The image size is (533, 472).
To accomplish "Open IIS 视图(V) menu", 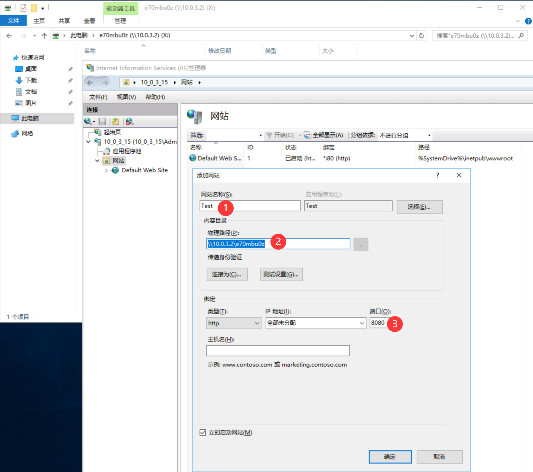I will point(126,97).
